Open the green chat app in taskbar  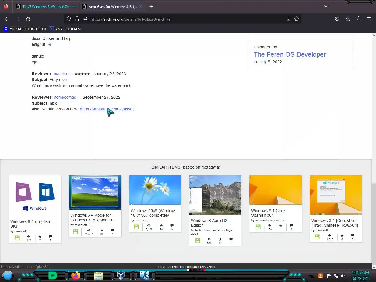[53, 276]
